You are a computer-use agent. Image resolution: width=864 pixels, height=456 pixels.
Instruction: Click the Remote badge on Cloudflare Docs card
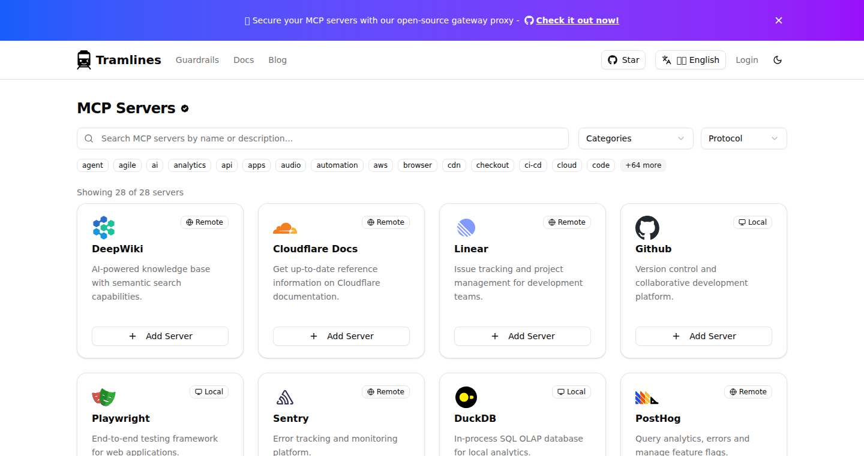coord(386,222)
